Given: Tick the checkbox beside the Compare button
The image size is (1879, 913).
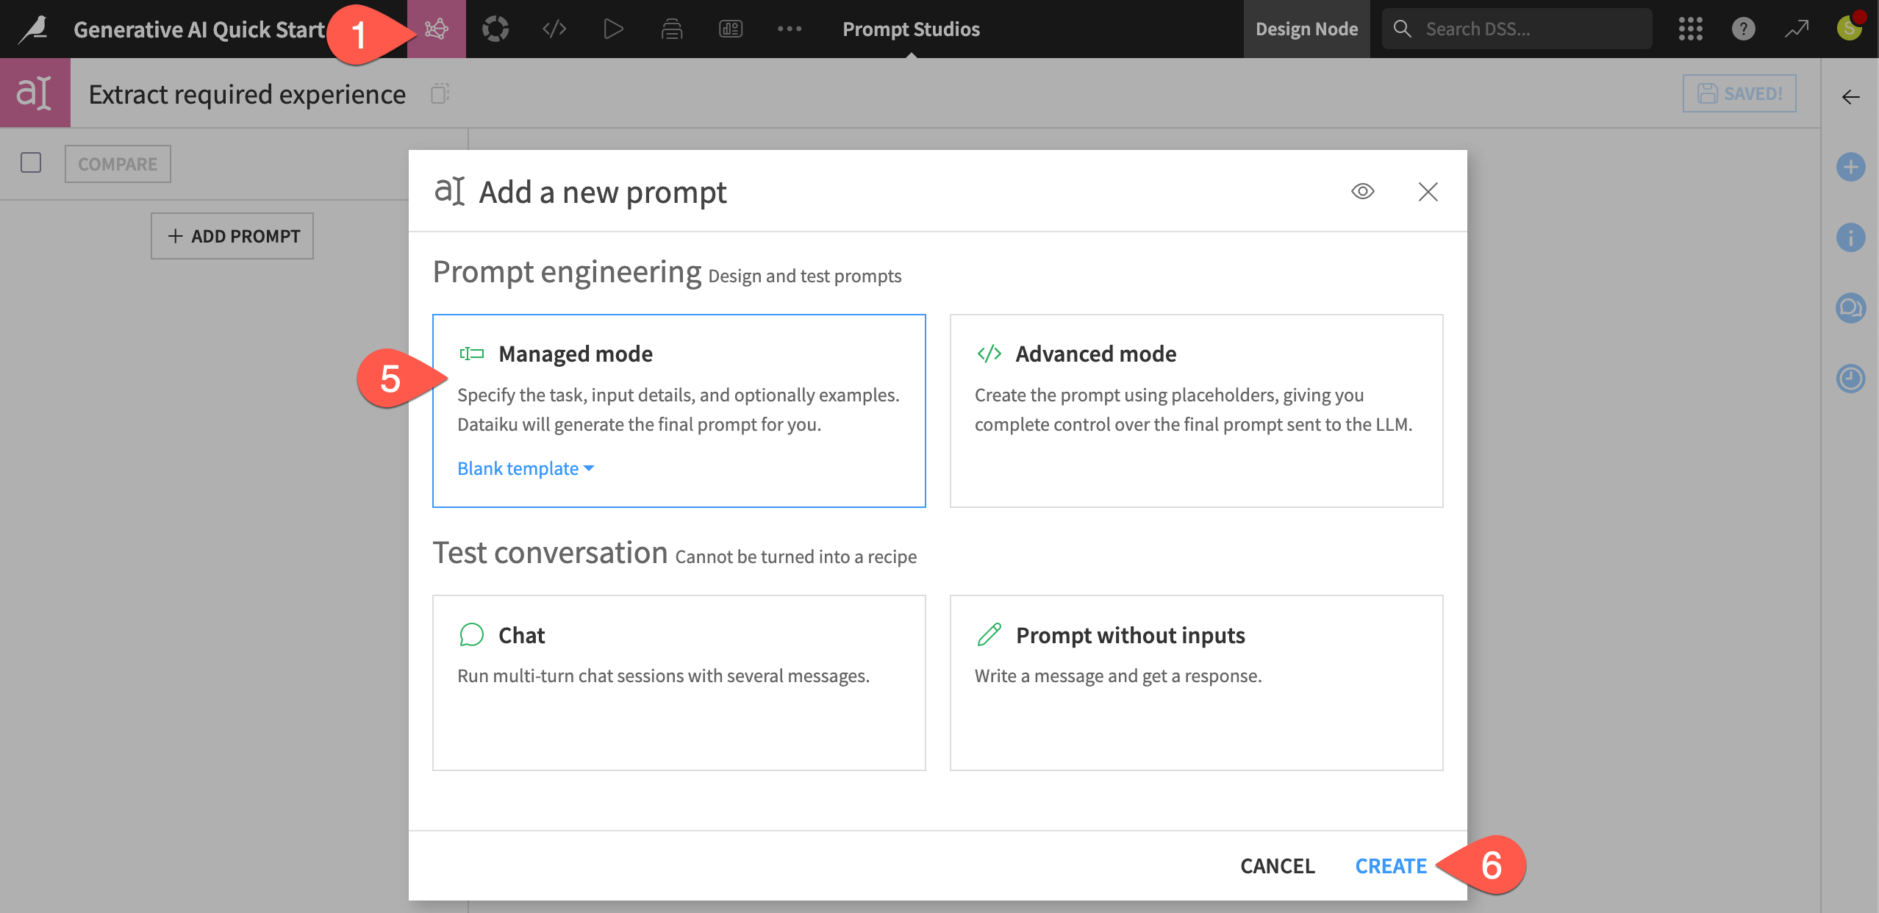Looking at the screenshot, I should [31, 162].
